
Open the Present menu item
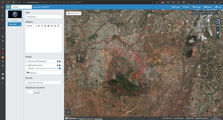pos(175,7)
